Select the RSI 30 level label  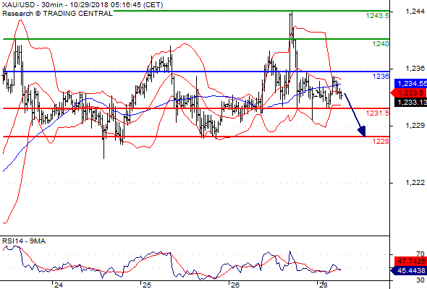click(420, 280)
